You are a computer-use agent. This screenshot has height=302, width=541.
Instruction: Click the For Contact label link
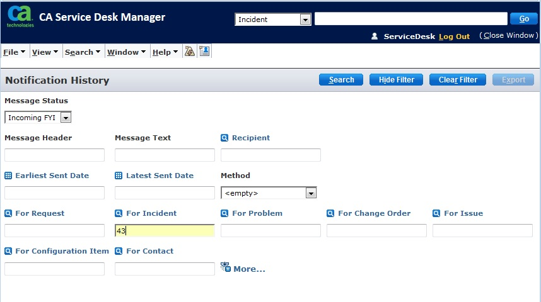(149, 251)
